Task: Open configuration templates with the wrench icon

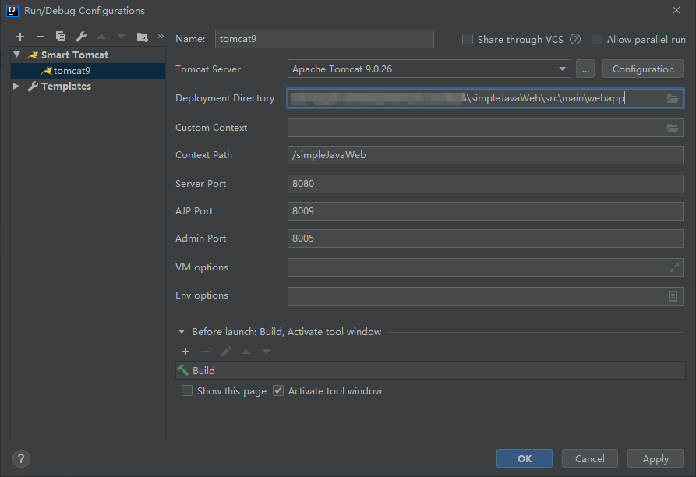Action: (x=80, y=36)
